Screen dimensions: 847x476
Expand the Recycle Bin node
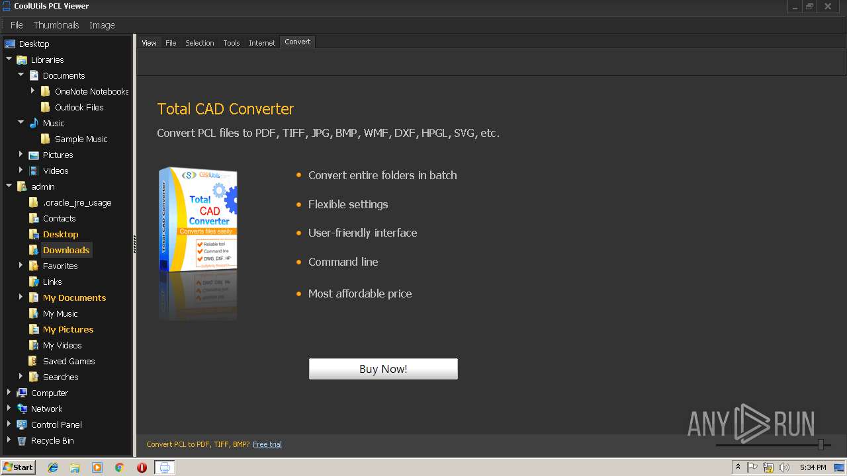click(x=9, y=440)
